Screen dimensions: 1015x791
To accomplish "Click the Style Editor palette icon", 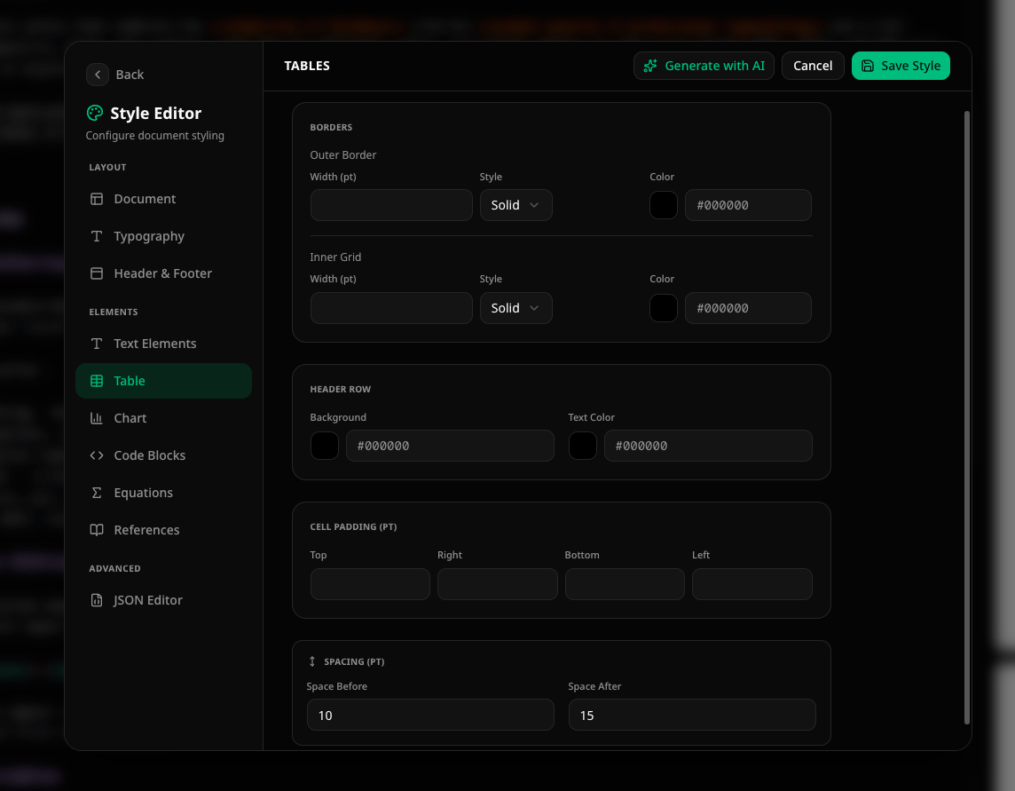I will [x=95, y=113].
